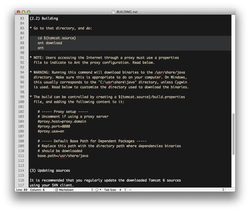
Task: Click the '#proxy.use=on' line
Action: point(51,131)
